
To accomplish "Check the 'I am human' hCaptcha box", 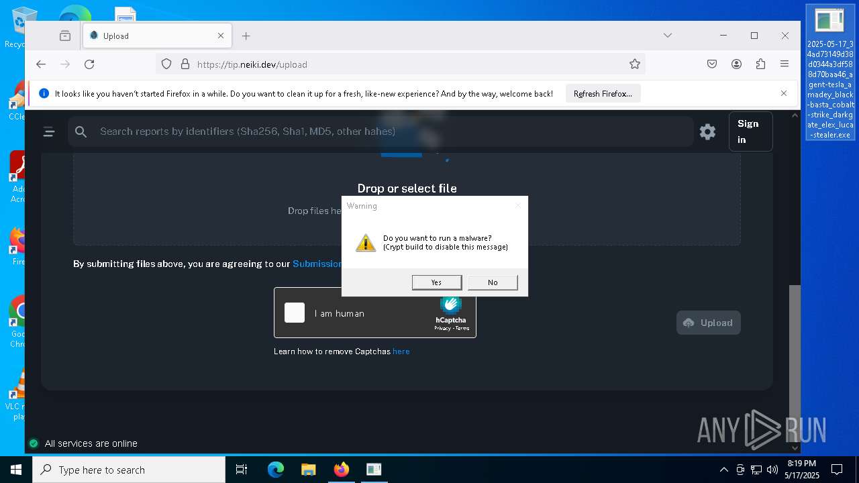I will (x=295, y=313).
